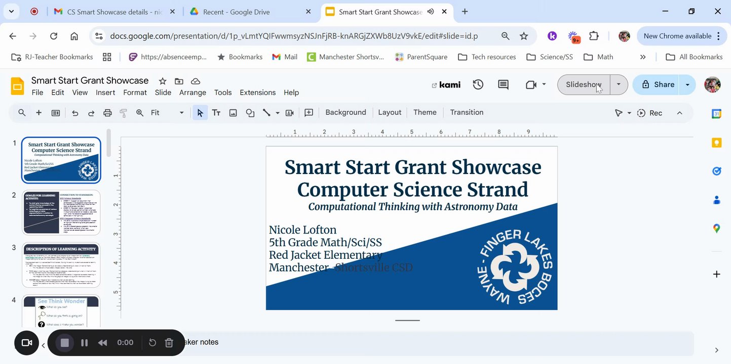Open version history clock icon
Screen dimensions: 731x364
(478, 84)
